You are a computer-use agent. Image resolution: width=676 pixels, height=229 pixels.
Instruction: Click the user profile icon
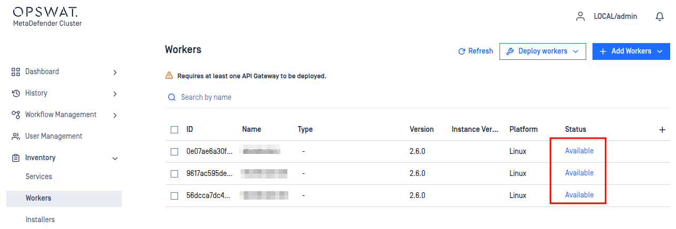click(580, 16)
